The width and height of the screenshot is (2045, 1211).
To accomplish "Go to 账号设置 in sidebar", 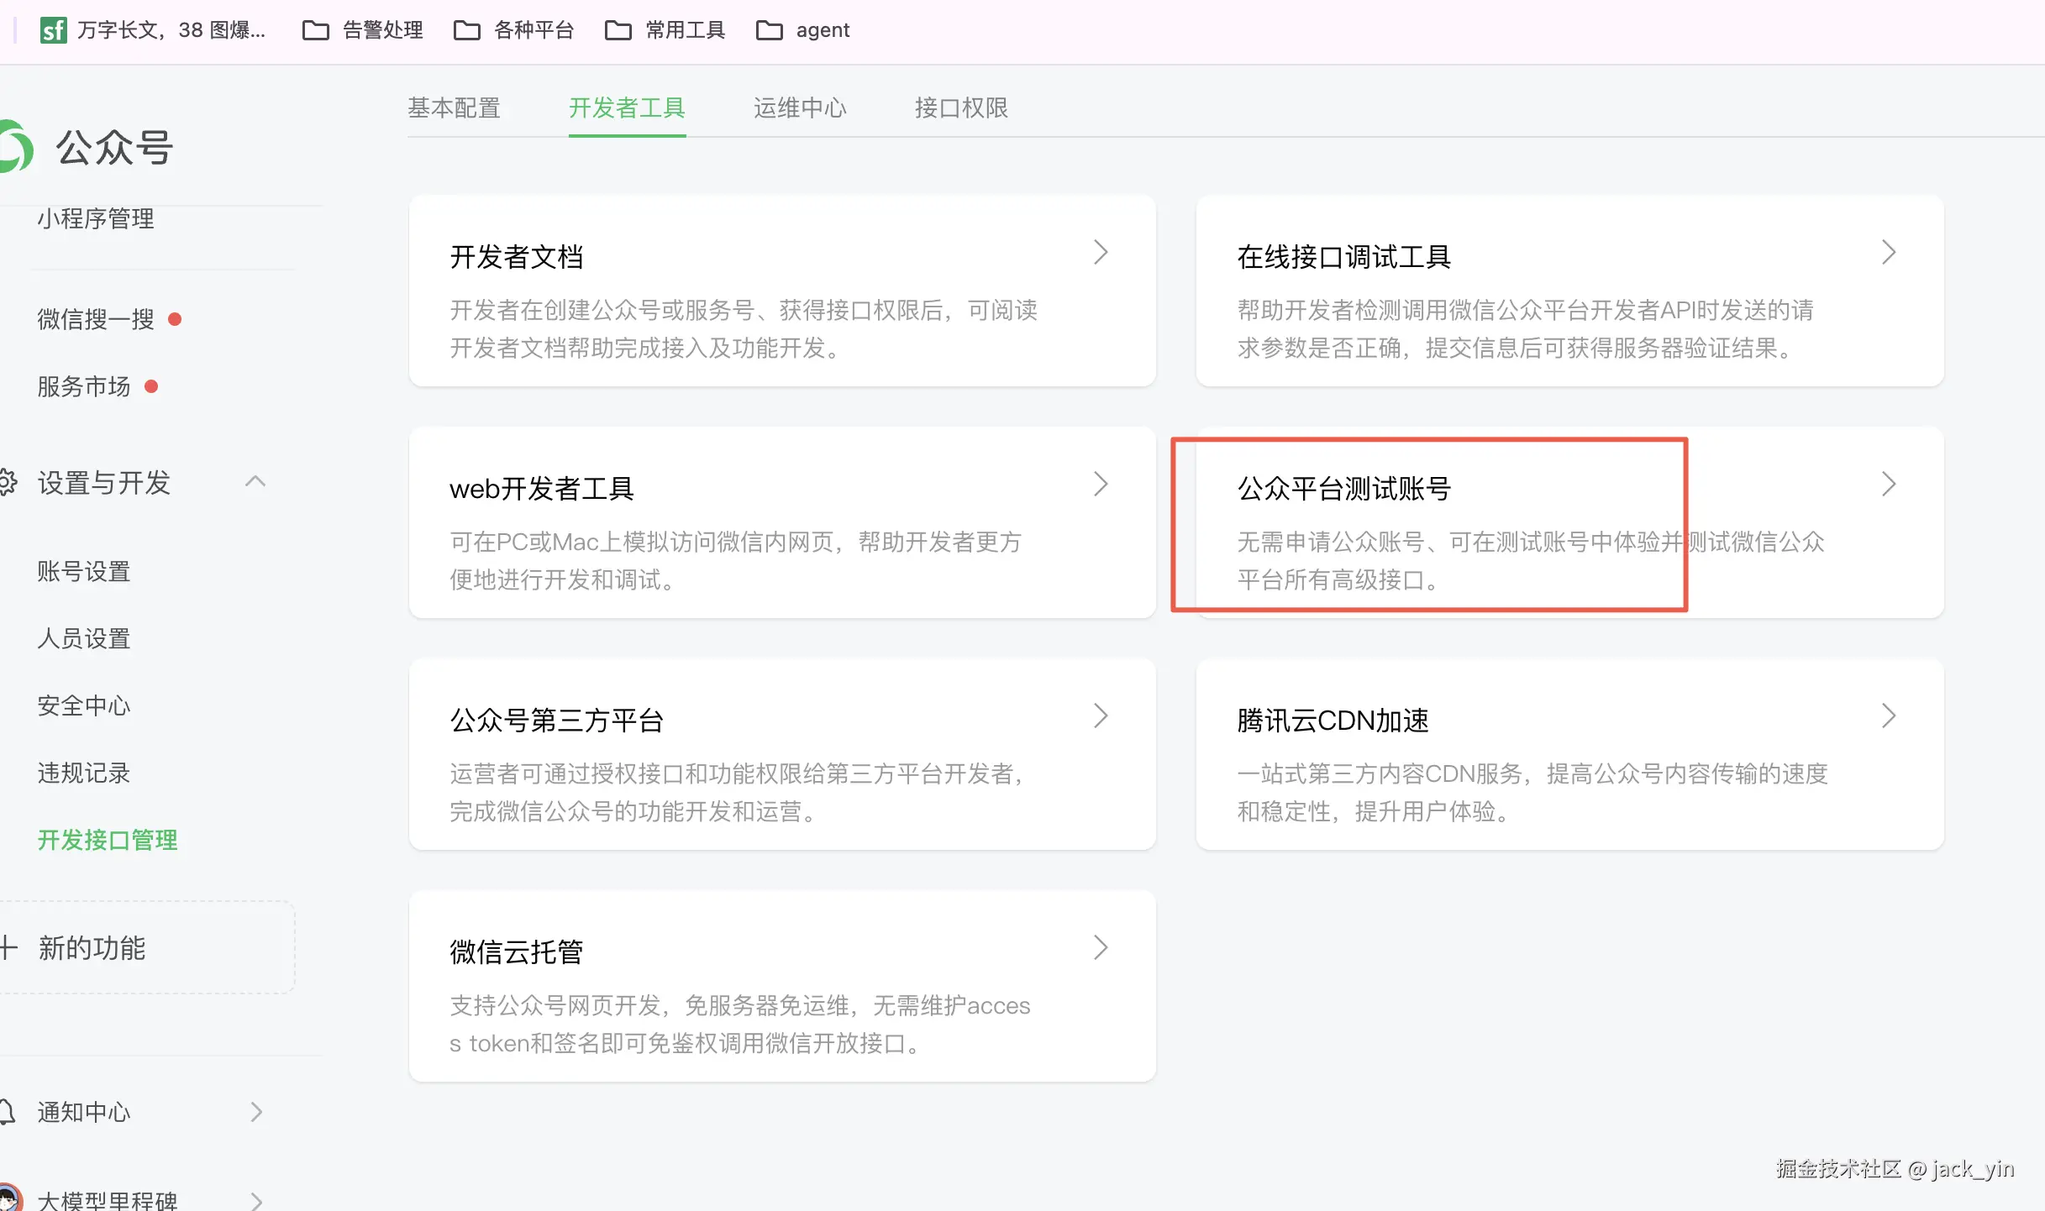I will coord(84,572).
